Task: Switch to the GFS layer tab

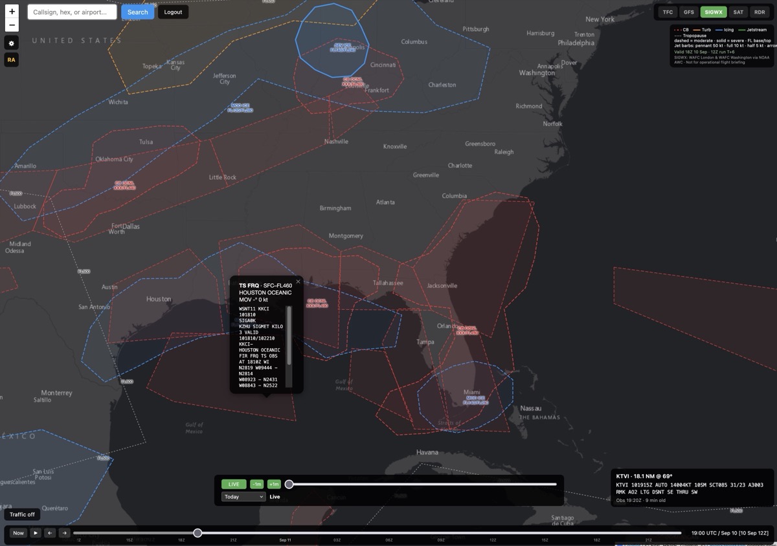Action: [689, 12]
